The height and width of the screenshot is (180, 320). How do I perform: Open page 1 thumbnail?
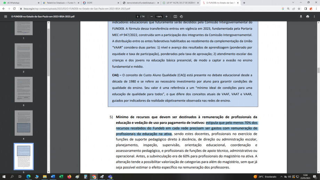[x=23, y=28]
